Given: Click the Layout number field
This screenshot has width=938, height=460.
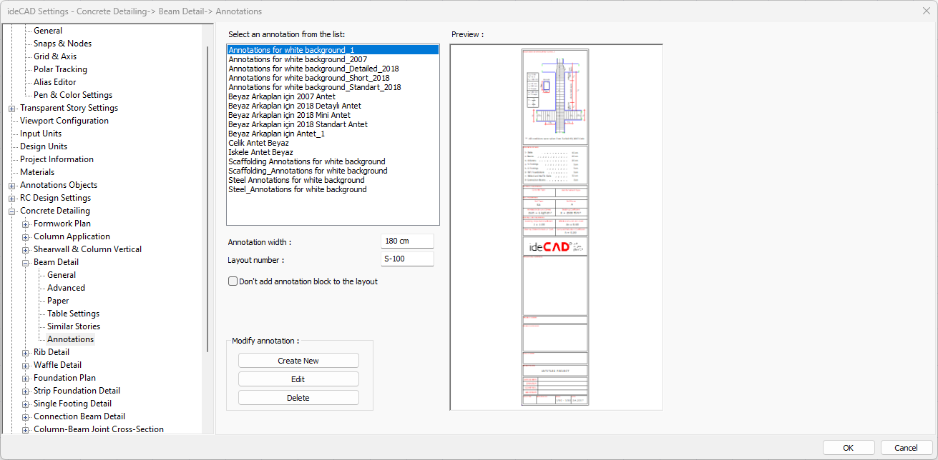Looking at the screenshot, I should point(407,259).
